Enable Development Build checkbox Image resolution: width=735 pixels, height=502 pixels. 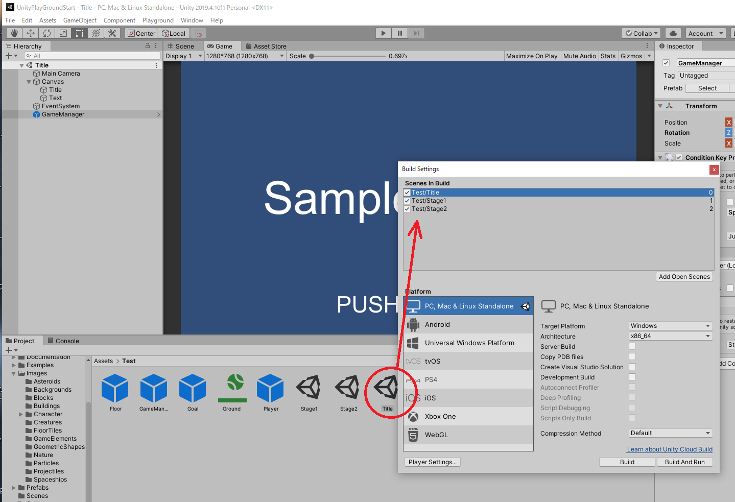(x=632, y=377)
